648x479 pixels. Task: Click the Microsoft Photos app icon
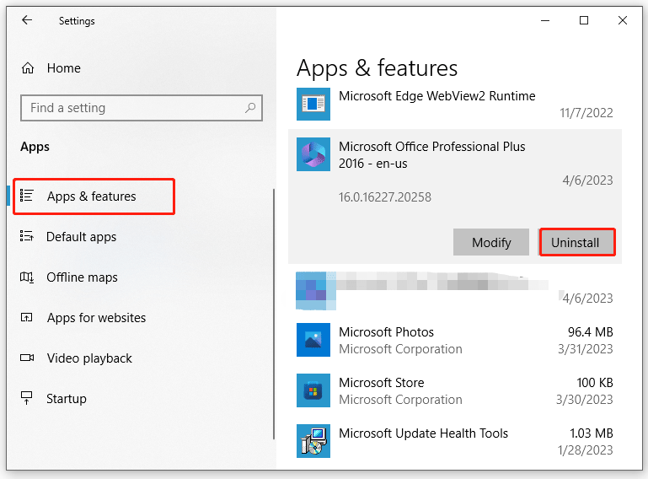pos(313,340)
